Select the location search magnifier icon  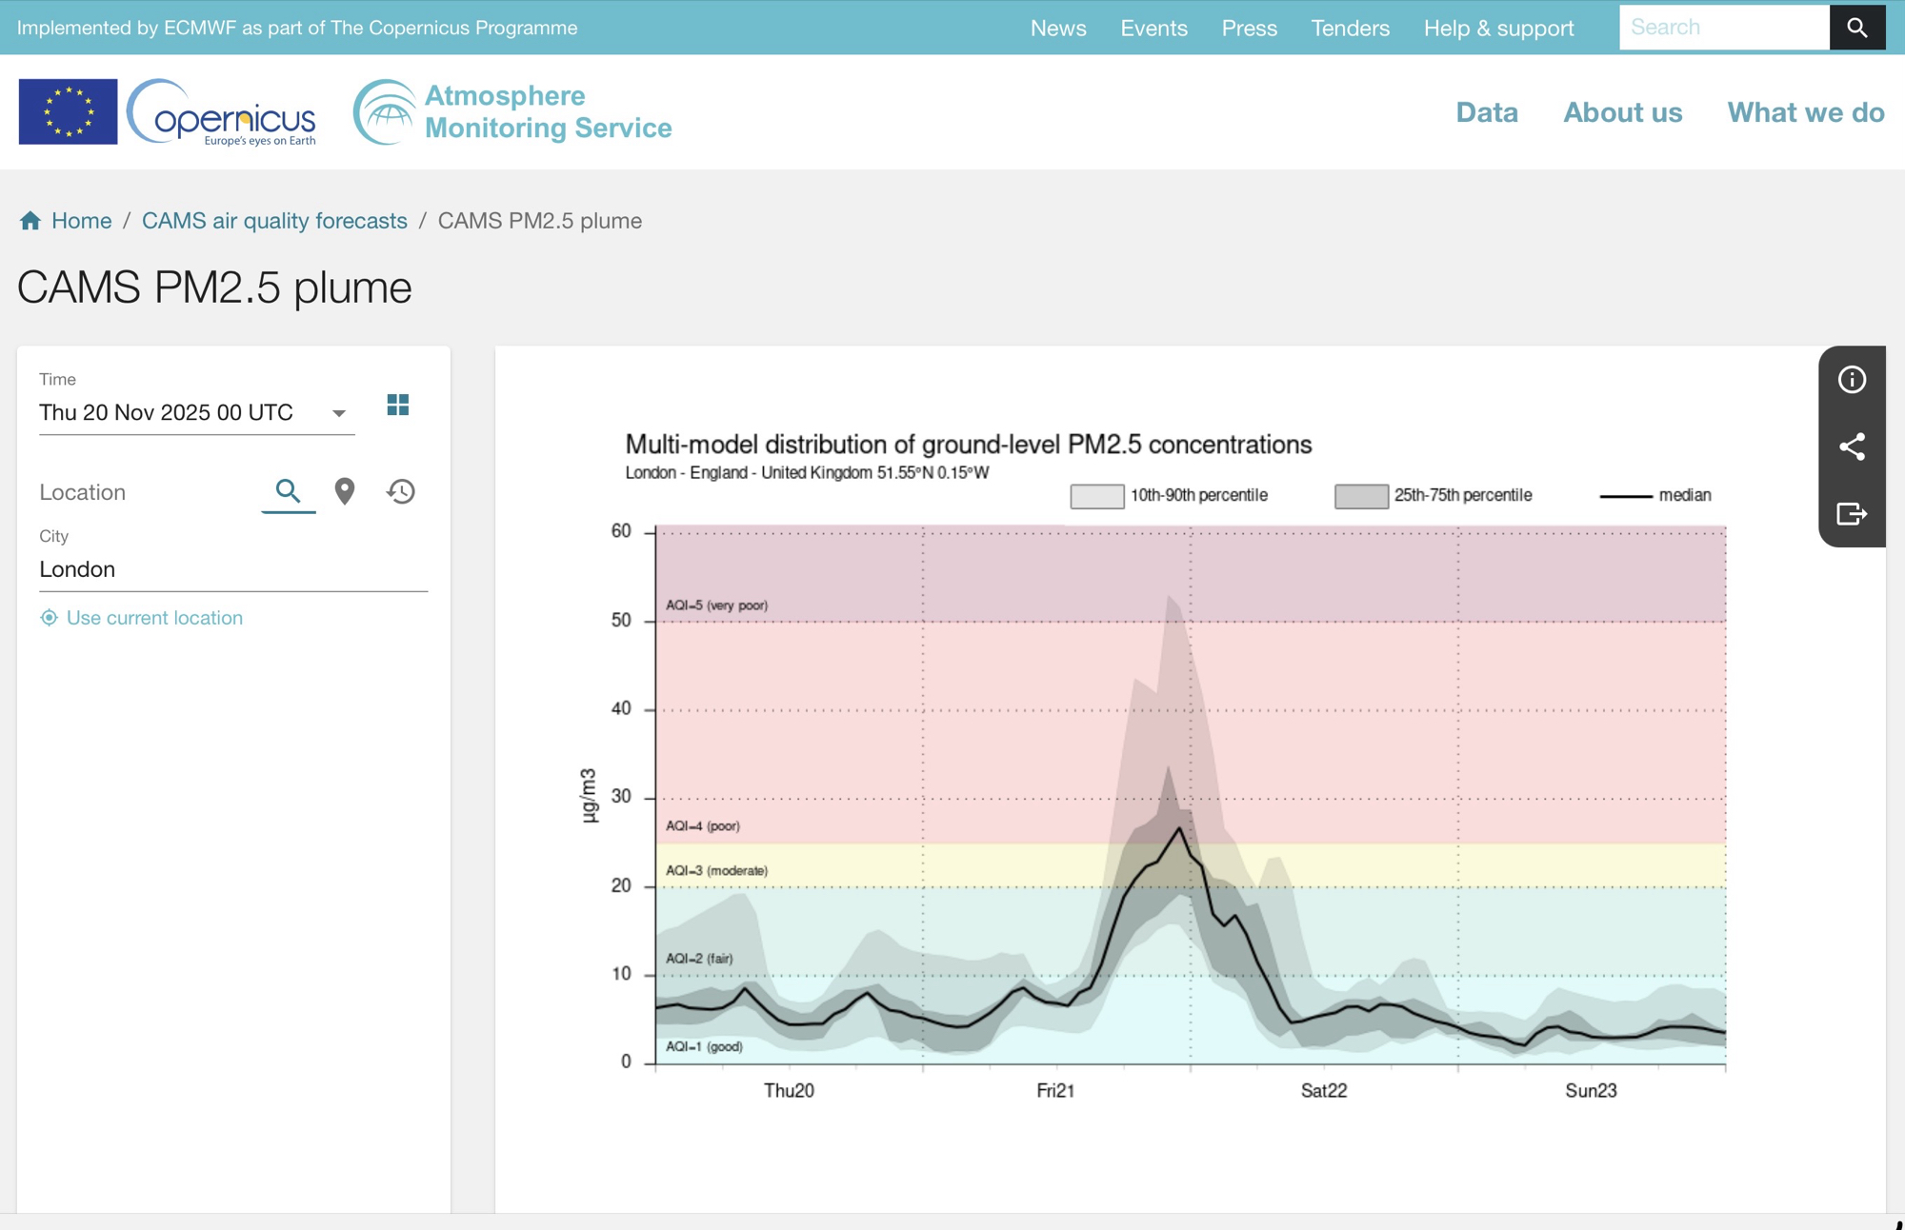tap(288, 491)
